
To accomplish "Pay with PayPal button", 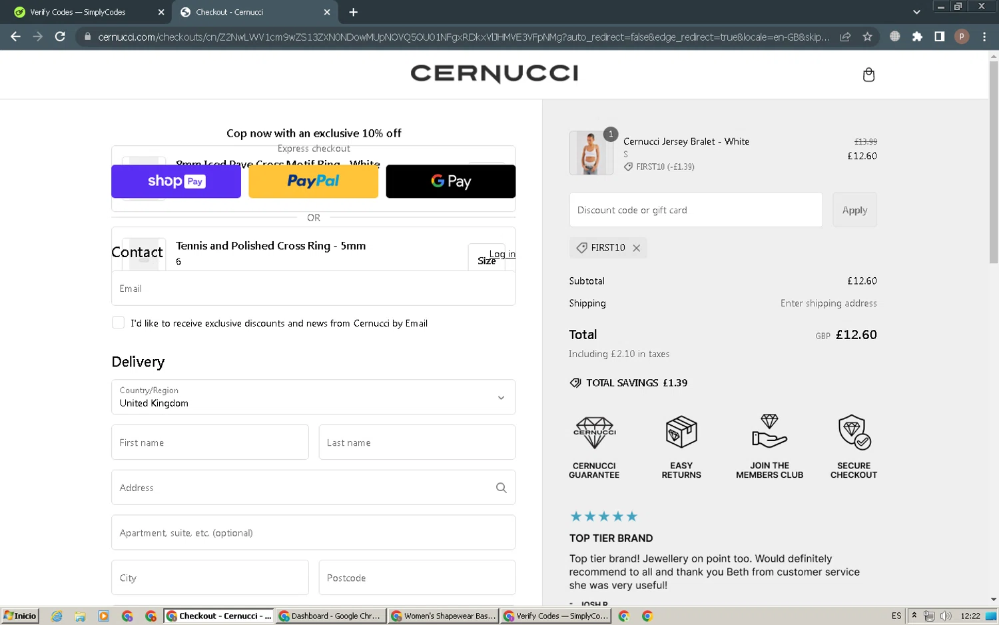I will pyautogui.click(x=314, y=181).
